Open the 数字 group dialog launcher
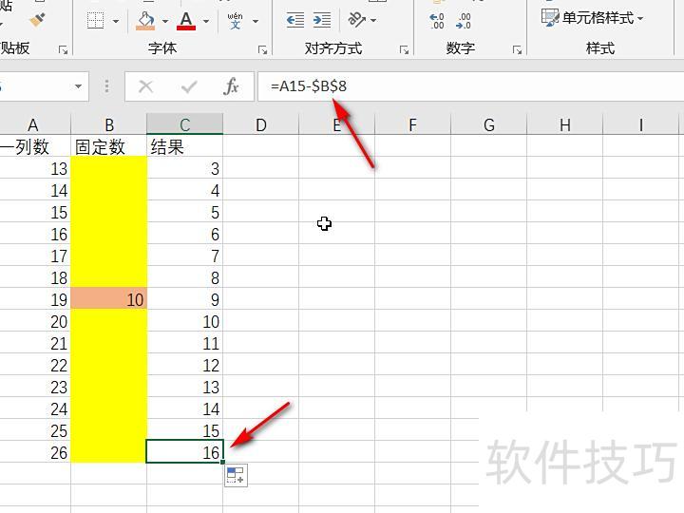This screenshot has width=684, height=513. (517, 50)
